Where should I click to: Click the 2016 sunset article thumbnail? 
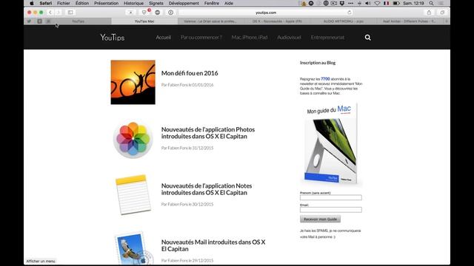pyautogui.click(x=133, y=82)
